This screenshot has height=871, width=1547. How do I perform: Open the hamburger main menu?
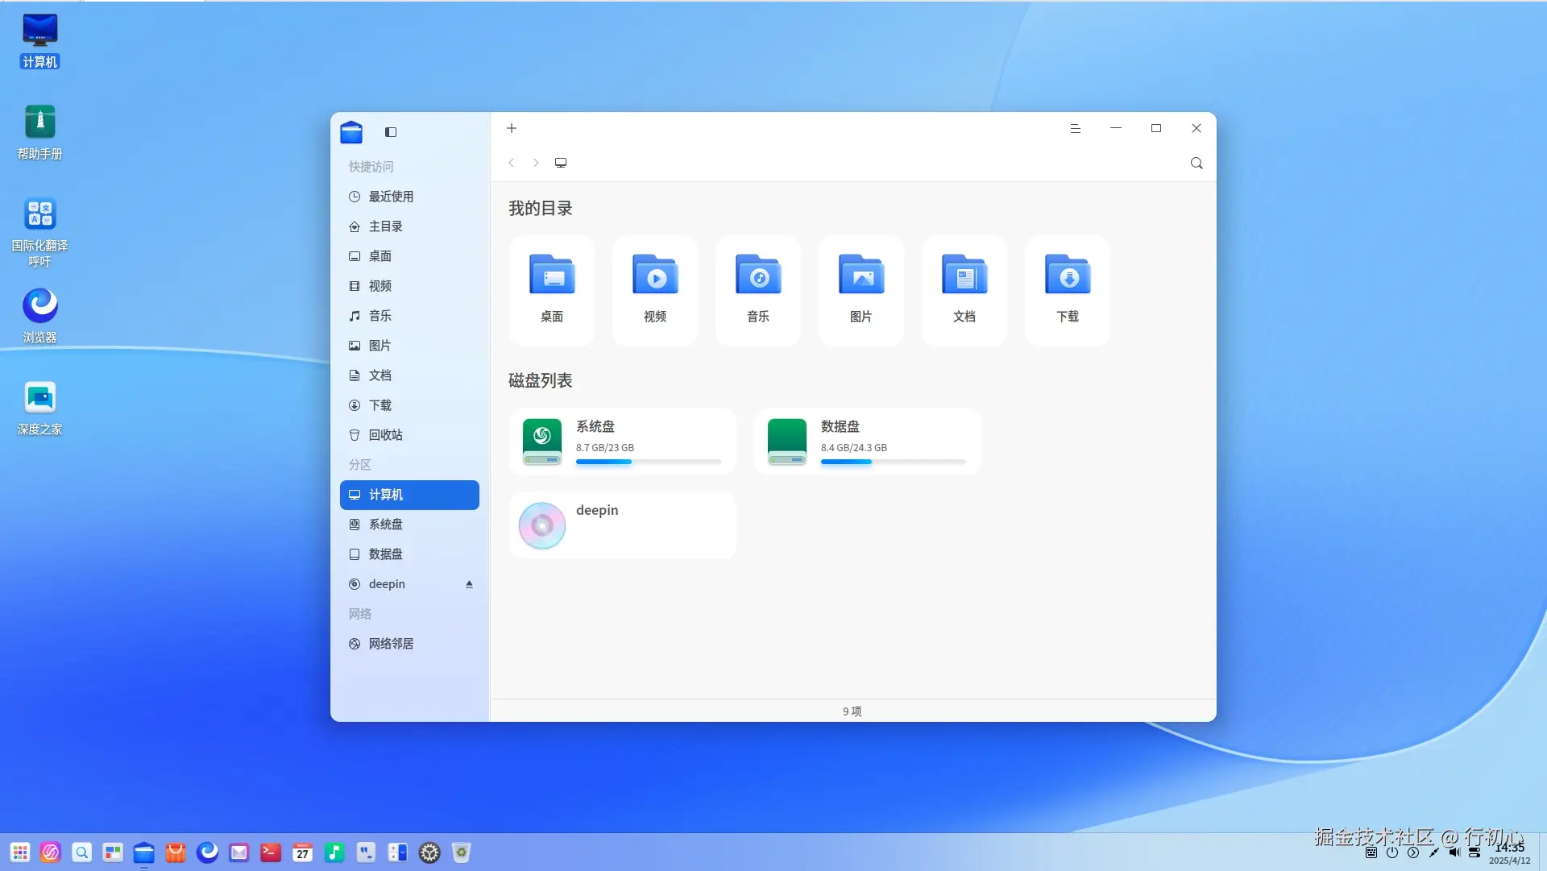1075,128
